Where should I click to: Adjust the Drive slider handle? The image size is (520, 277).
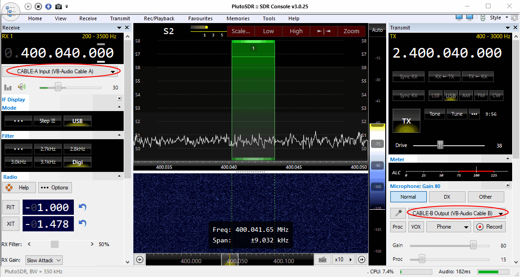point(440,145)
